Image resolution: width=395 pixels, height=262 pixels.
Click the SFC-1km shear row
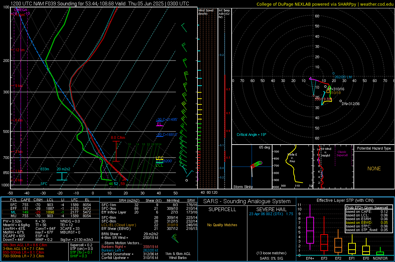tap(149, 205)
